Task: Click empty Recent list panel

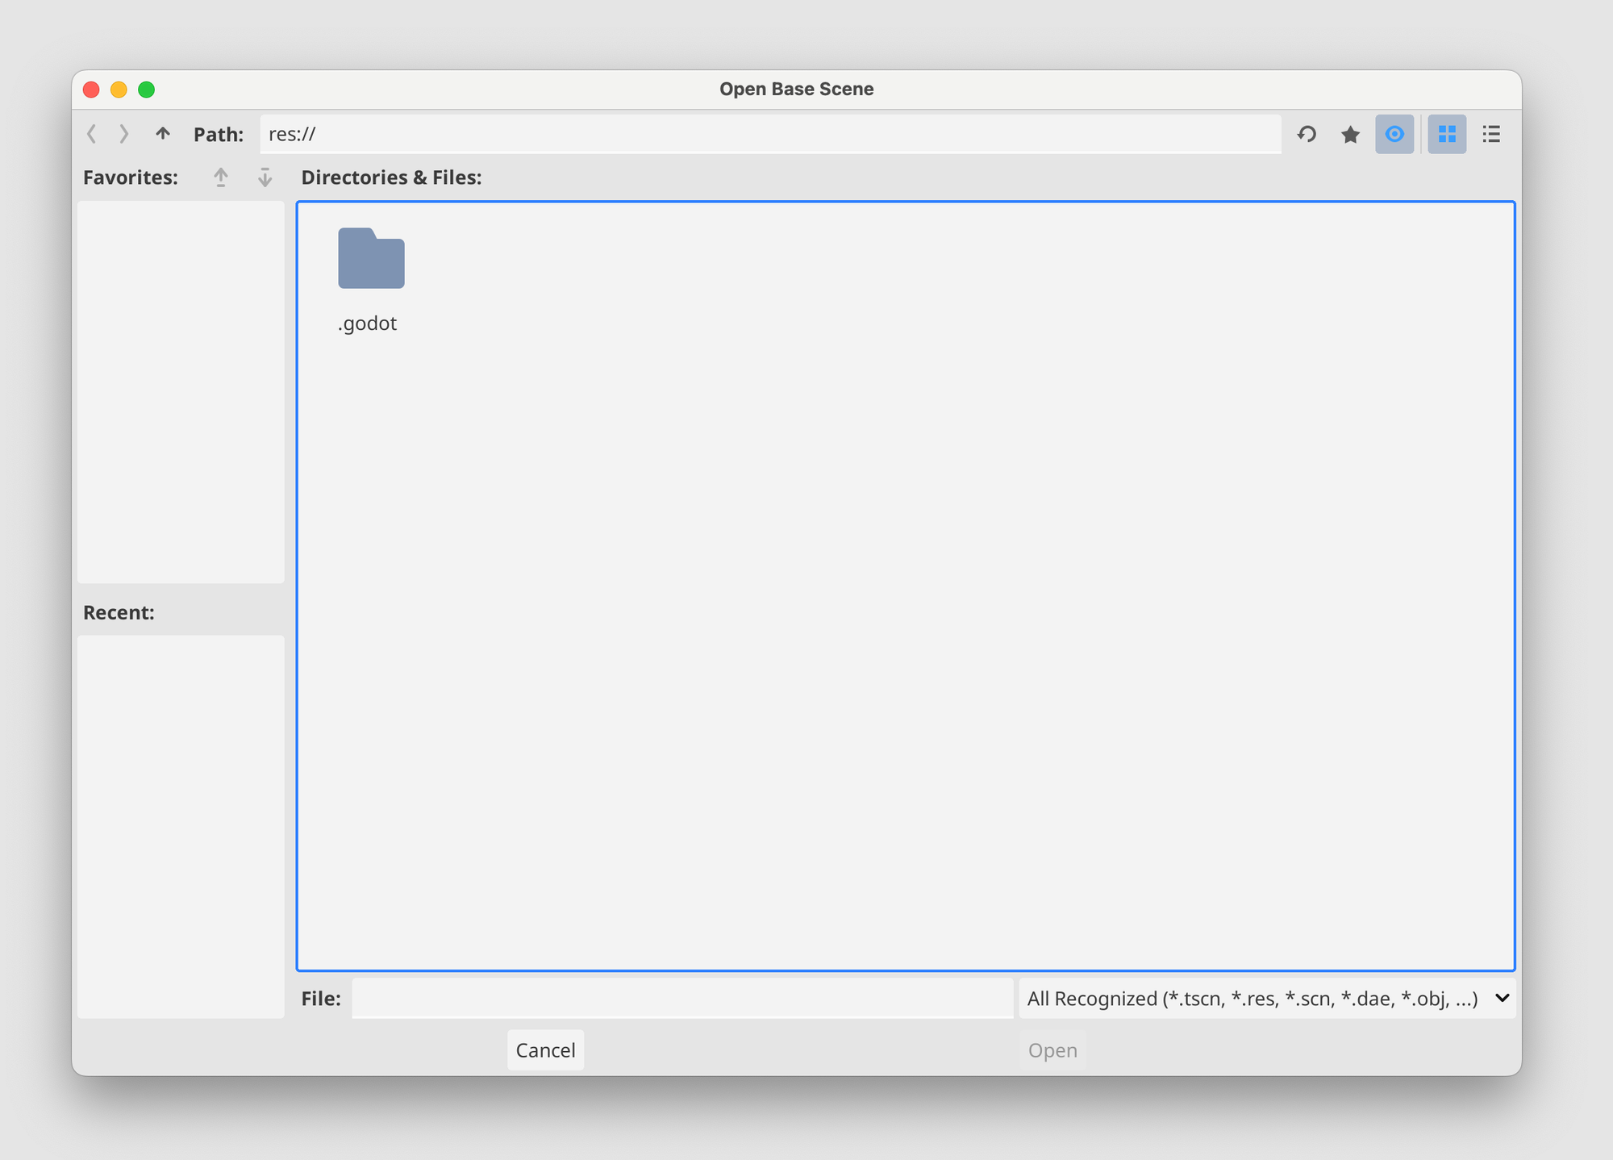Action: [x=181, y=826]
